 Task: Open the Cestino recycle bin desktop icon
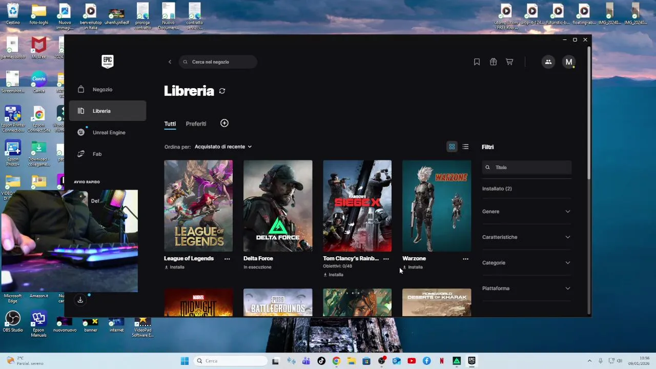pyautogui.click(x=13, y=14)
